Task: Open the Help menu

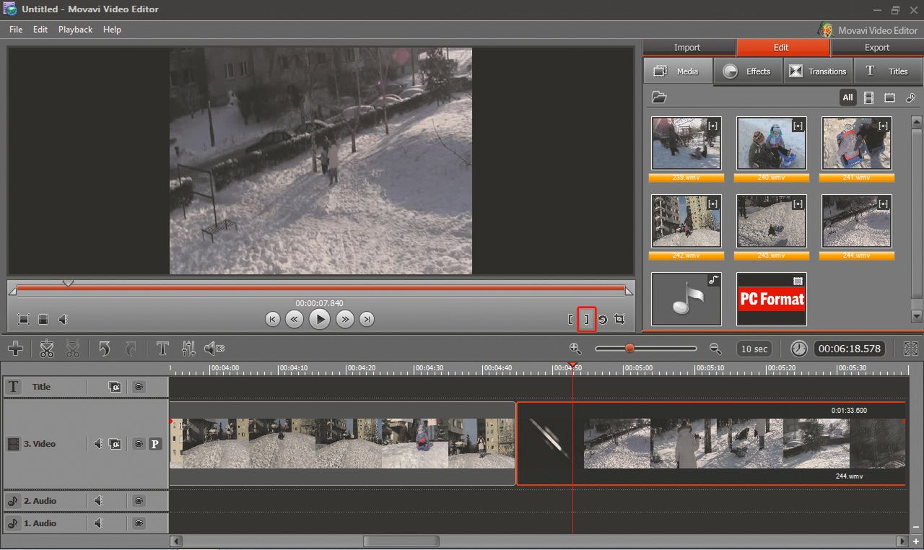Action: pos(112,30)
